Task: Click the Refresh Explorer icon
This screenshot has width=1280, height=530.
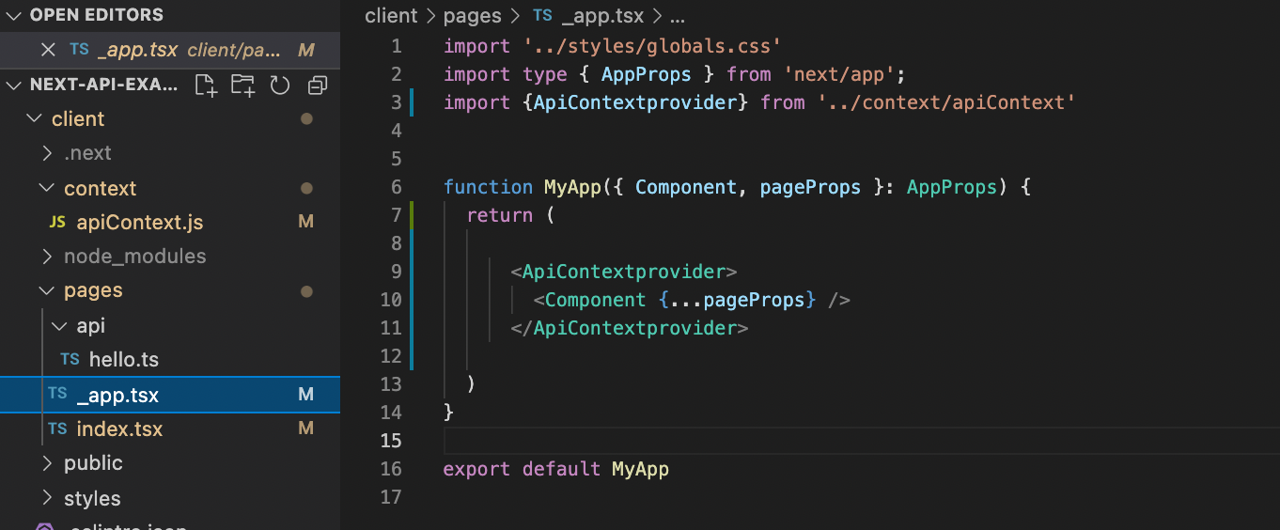Action: tap(280, 86)
